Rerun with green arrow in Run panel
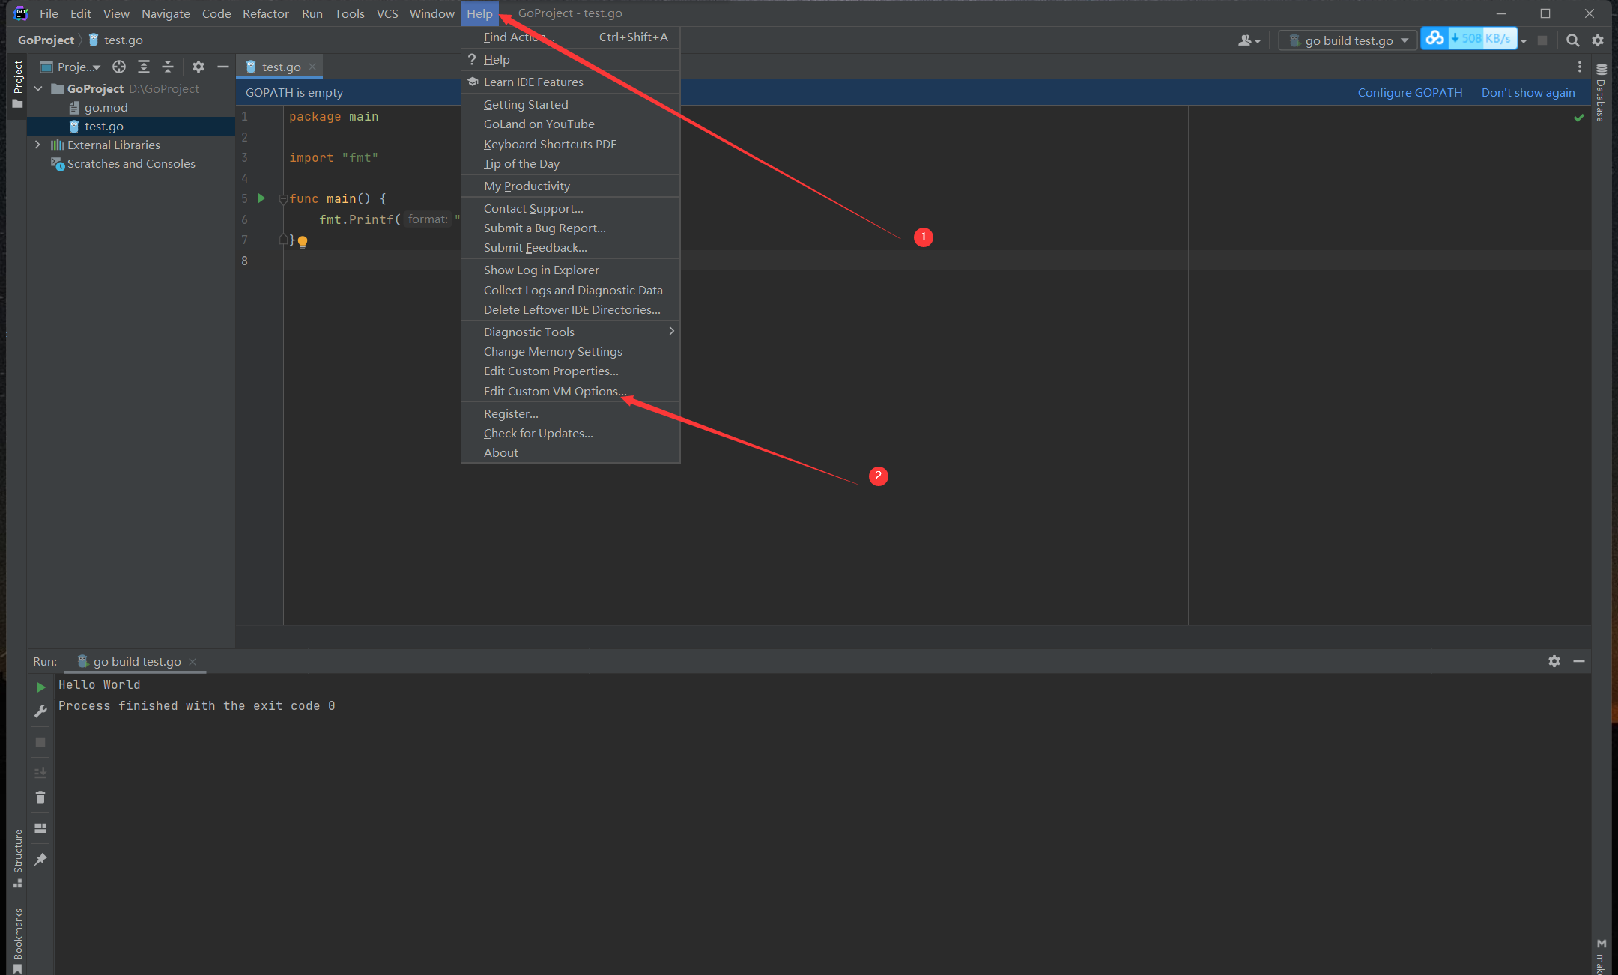The height and width of the screenshot is (975, 1618). point(40,687)
